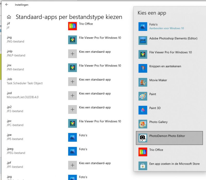This screenshot has width=206, height=180.
Task: Select Trio Office icon in app chooser
Action: [143, 152]
